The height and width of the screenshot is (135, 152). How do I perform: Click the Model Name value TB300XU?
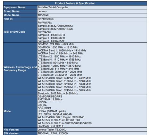43,15
